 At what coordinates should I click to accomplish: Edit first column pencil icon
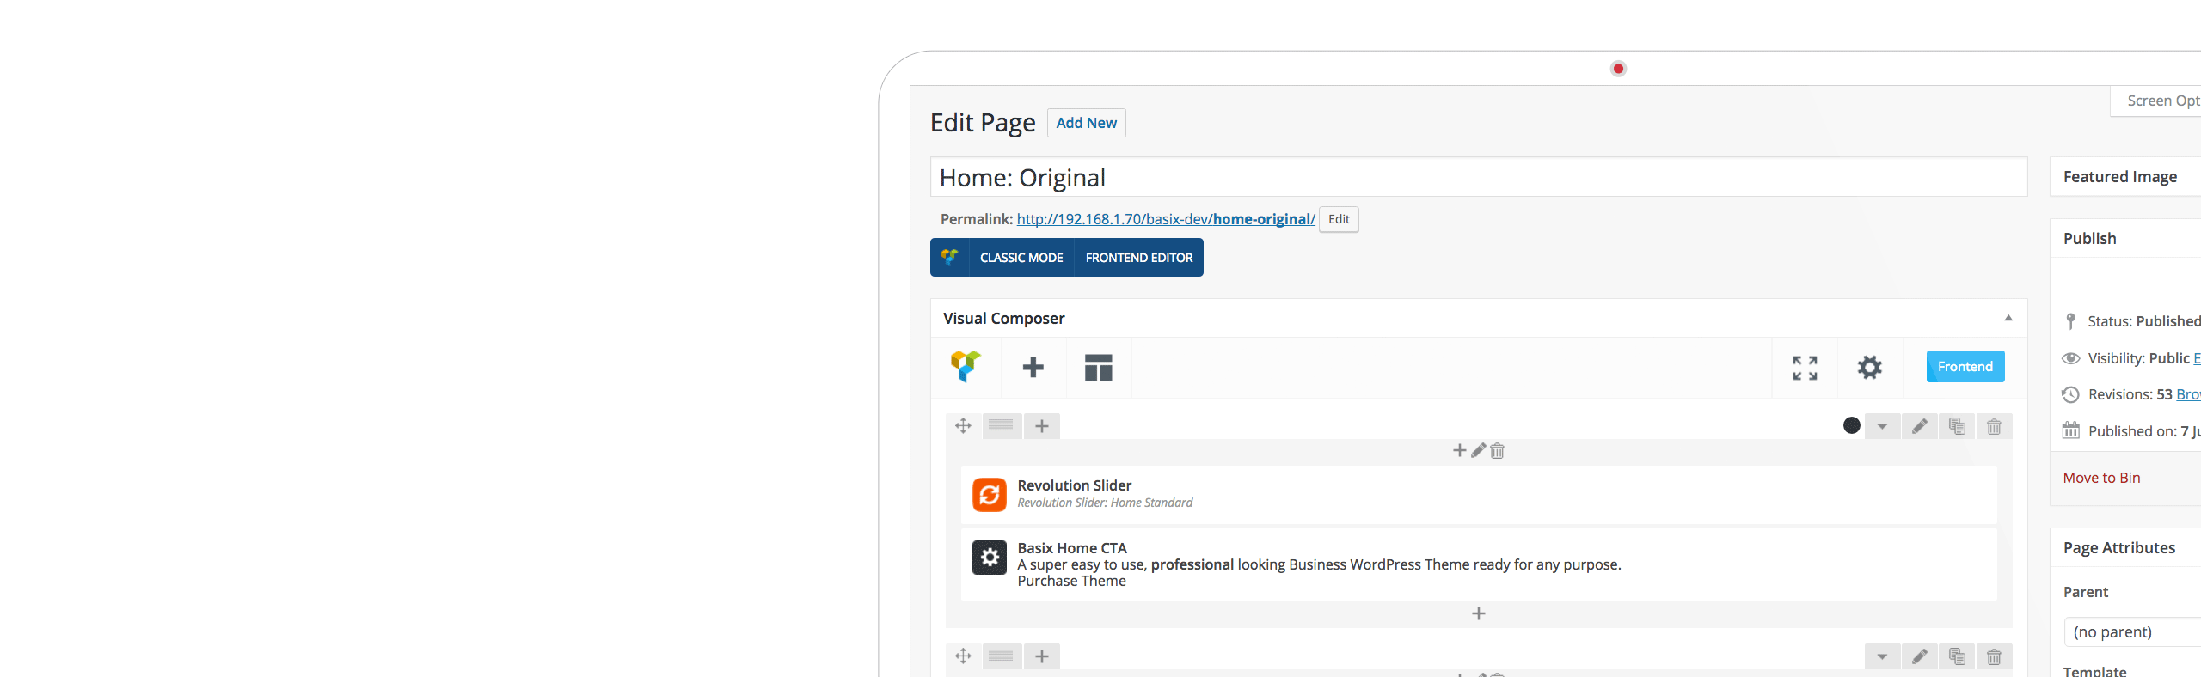1478,450
